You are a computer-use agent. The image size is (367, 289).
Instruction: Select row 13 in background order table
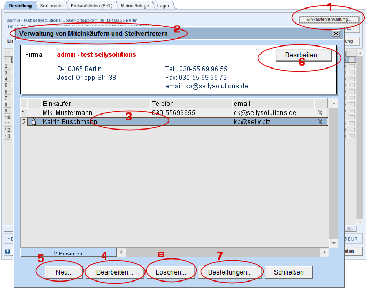[x=7, y=136]
